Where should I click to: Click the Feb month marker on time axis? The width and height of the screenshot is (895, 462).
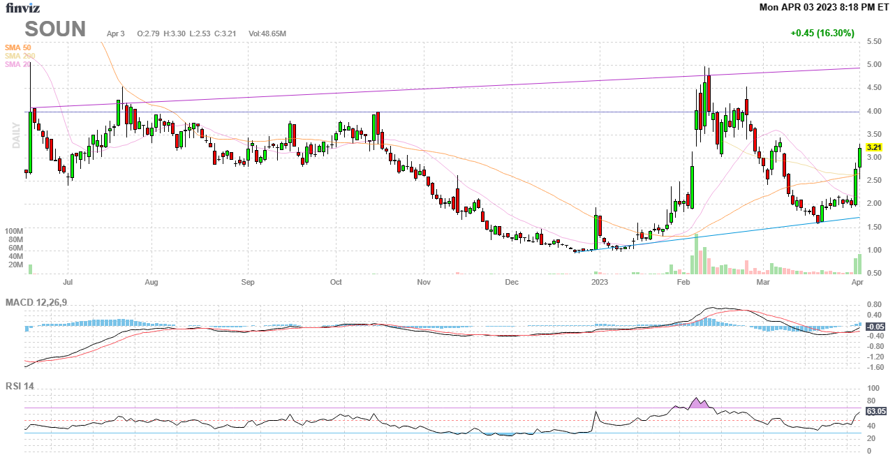coord(683,283)
